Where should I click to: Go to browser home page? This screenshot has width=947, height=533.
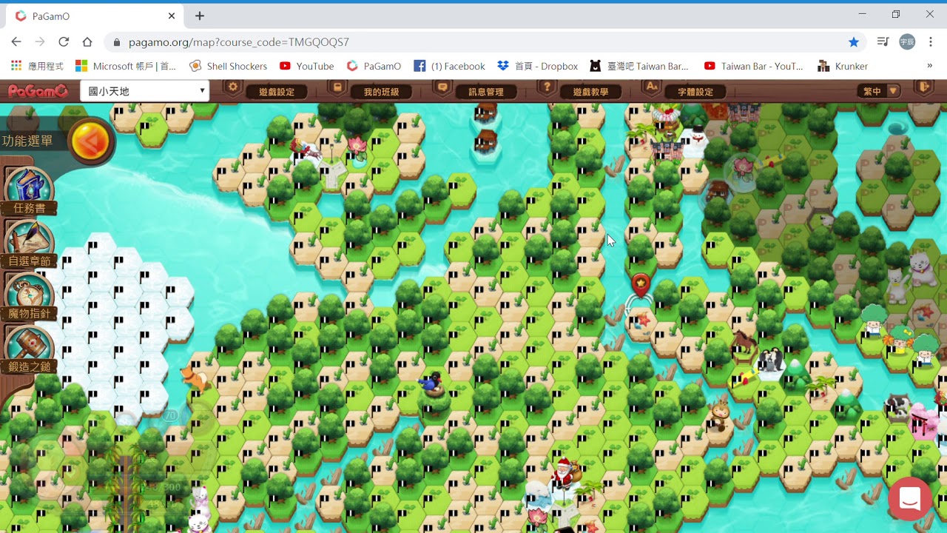click(x=87, y=42)
